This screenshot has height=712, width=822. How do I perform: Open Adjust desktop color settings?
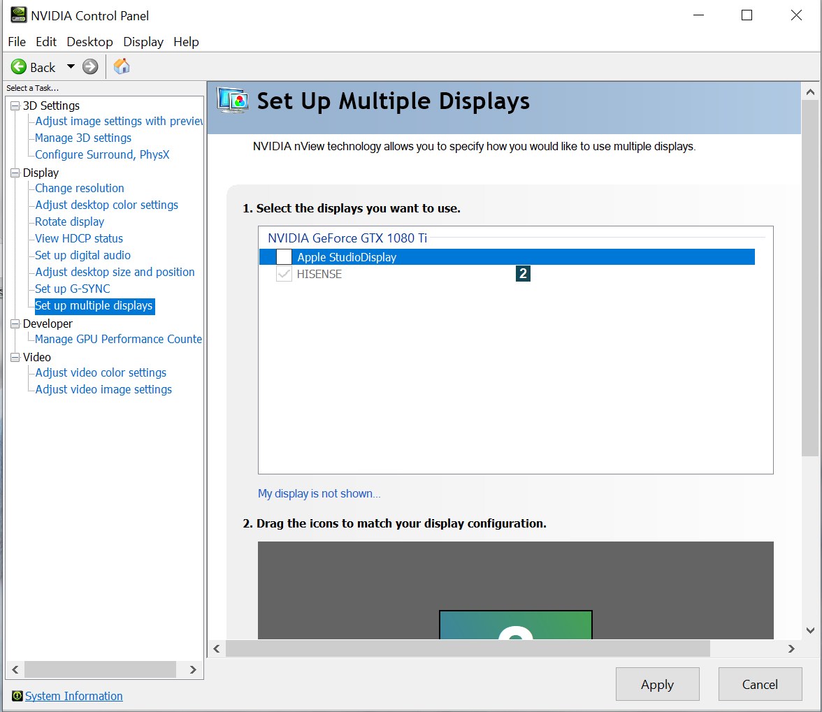[x=106, y=205]
